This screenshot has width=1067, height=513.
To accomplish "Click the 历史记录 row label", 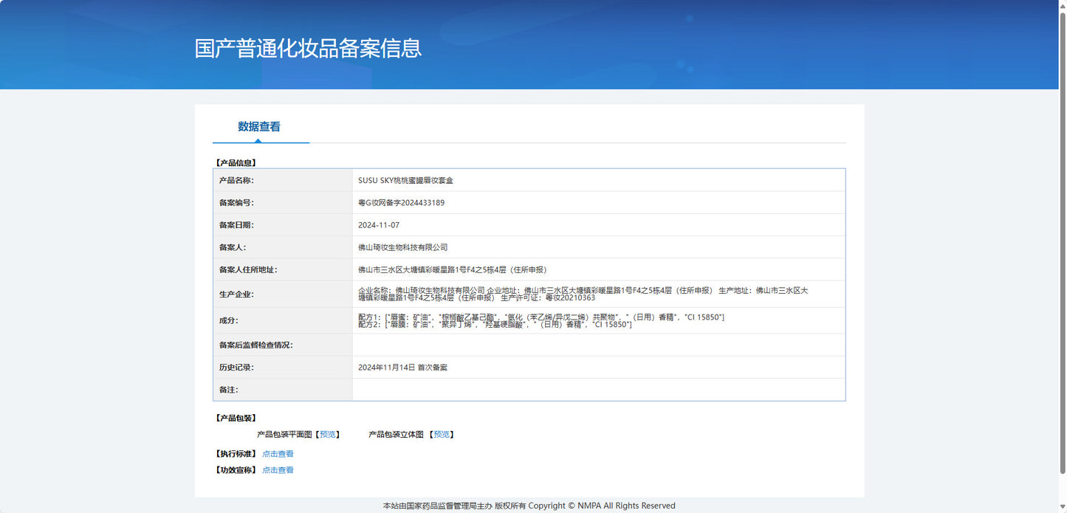I will (x=236, y=368).
